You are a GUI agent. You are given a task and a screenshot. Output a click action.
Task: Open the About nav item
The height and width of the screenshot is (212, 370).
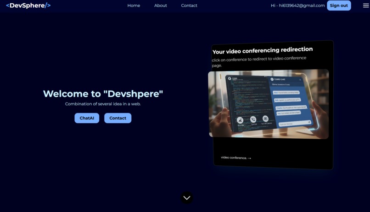tap(161, 5)
